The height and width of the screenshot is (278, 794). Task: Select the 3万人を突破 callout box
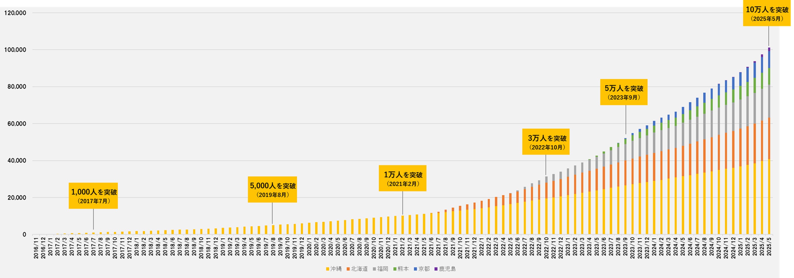(546, 142)
